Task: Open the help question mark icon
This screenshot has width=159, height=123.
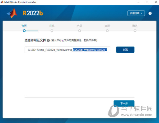Action: (x=150, y=13)
